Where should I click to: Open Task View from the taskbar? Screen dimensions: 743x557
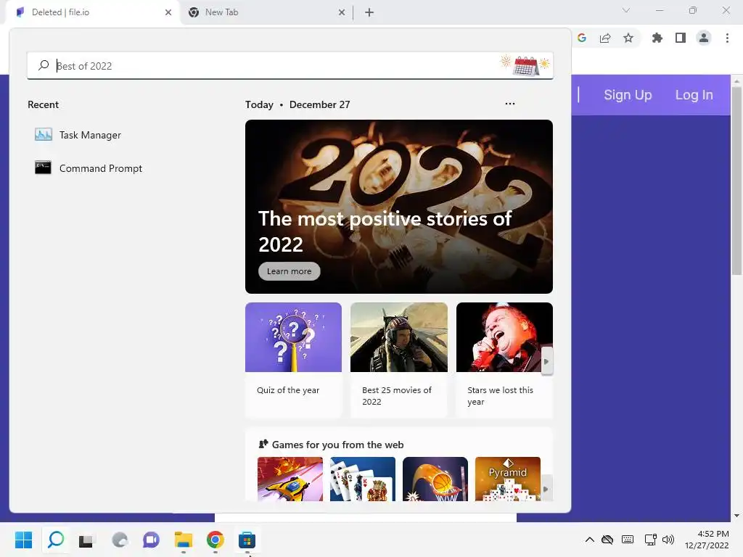[86, 540]
